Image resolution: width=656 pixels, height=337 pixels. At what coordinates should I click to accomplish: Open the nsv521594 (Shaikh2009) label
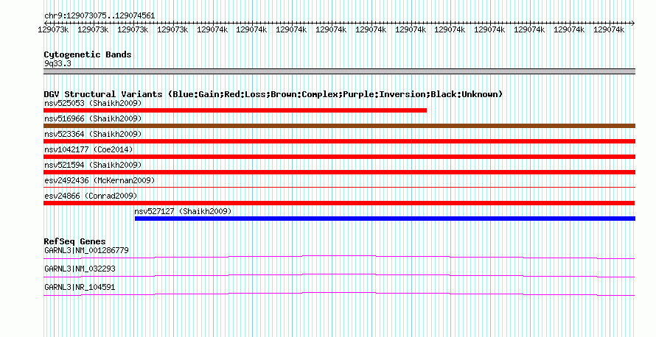point(93,165)
